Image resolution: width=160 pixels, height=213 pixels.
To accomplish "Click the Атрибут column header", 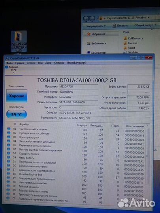I will [24, 124].
